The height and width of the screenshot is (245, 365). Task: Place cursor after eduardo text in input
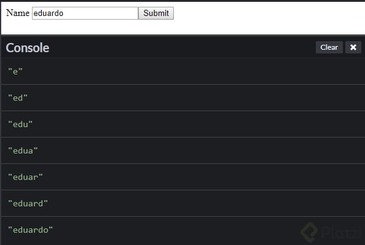click(64, 13)
